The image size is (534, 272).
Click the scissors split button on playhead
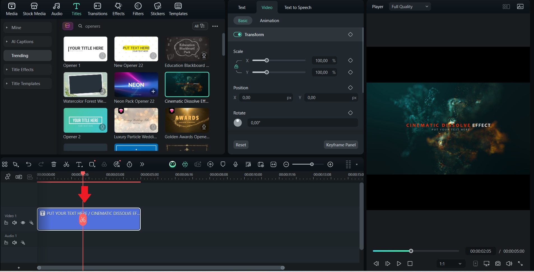click(x=83, y=220)
